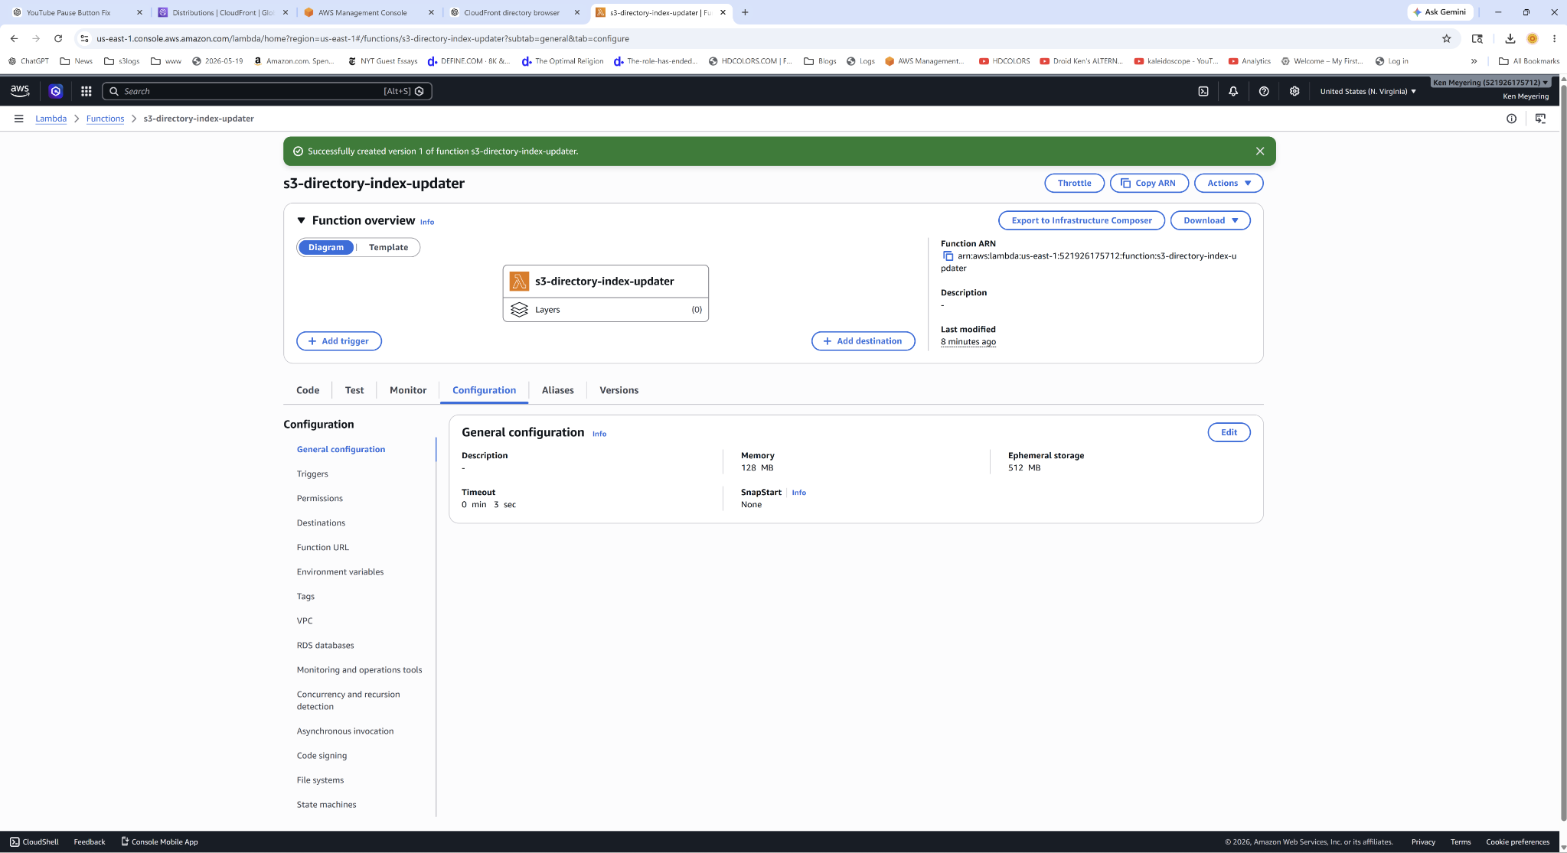1567x853 pixels.
Task: Open Console Mobile App link
Action: pyautogui.click(x=159, y=842)
